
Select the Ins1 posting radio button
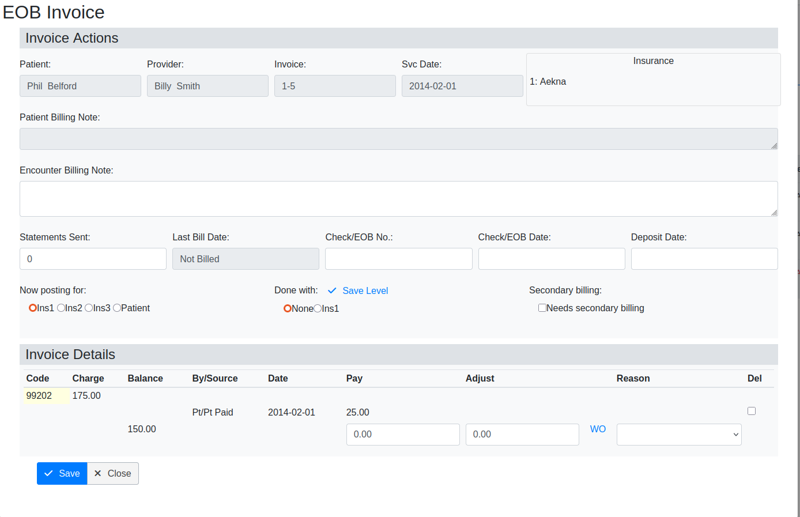click(33, 308)
